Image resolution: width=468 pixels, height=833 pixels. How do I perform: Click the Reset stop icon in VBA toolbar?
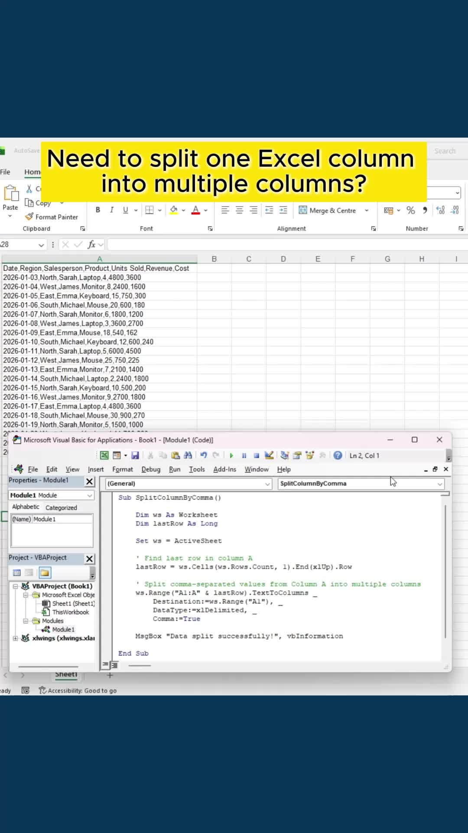[x=256, y=456]
